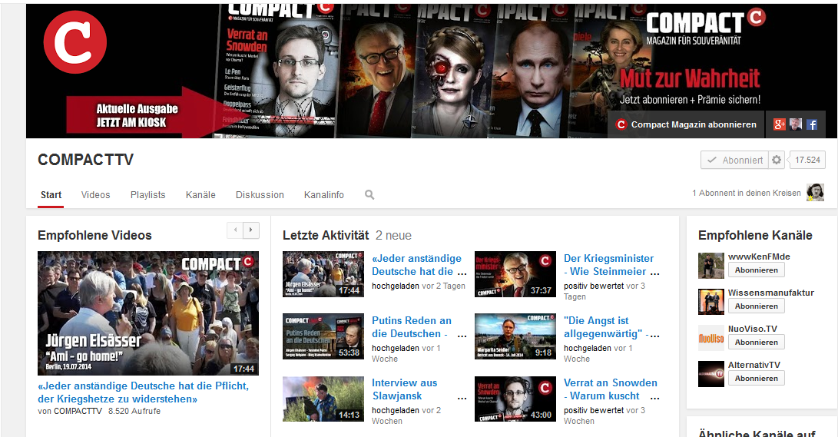
Task: Open «Jeder anständige Deutsche hat die» activity link
Action: click(x=416, y=265)
